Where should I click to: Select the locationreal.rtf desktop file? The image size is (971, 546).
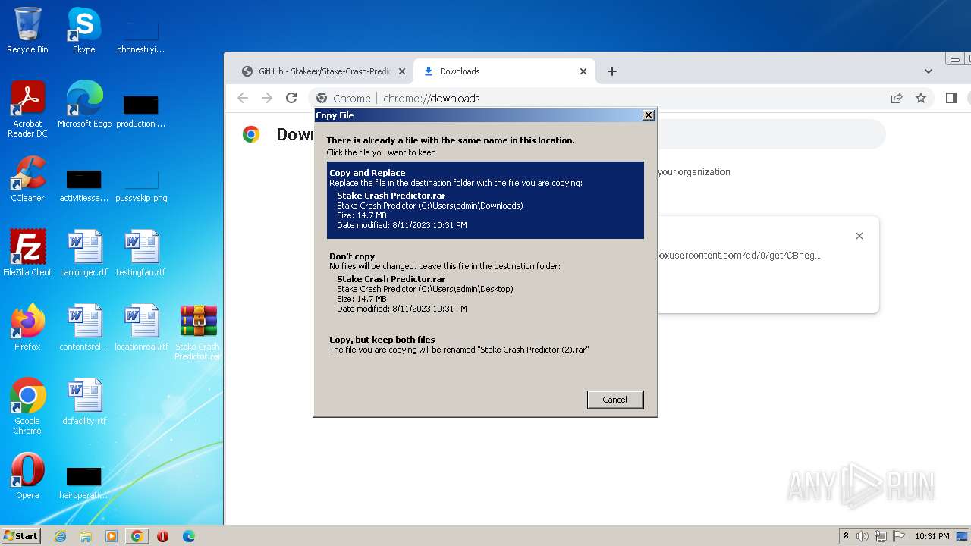click(141, 328)
